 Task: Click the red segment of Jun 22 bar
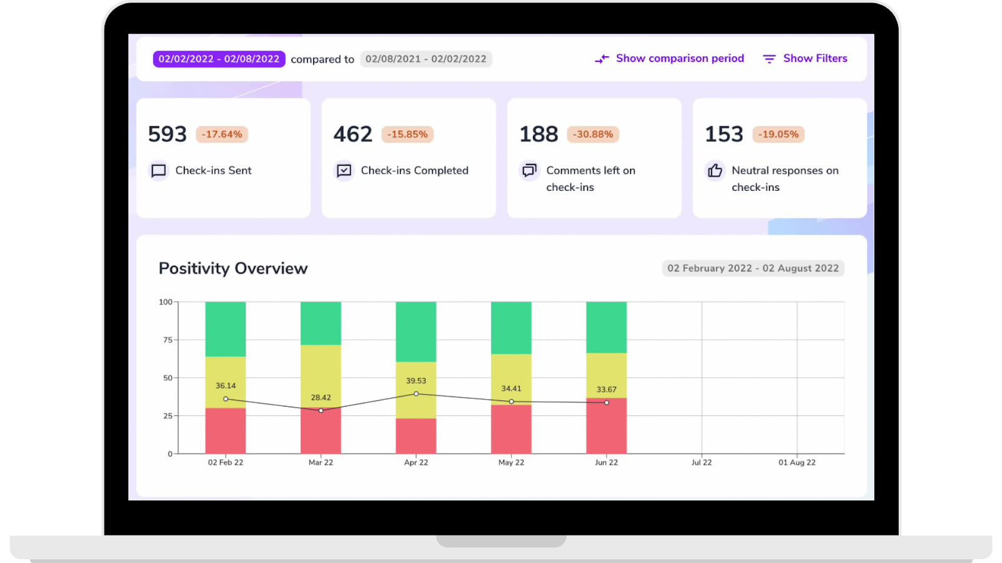[x=606, y=426]
